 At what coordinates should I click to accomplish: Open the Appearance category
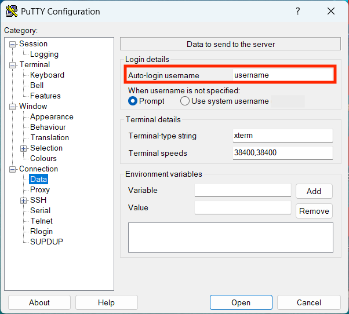tap(52, 117)
